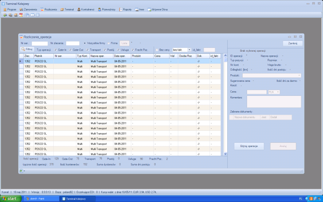The height and width of the screenshot is (202, 323).
Task: Click the table scrollbar up arrow
Action: click(225, 55)
